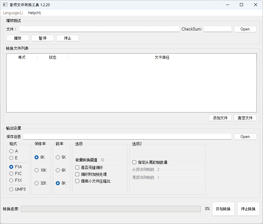Open the Language(L) menu
Image resolution: width=263 pixels, height=224 pixels.
coord(13,13)
